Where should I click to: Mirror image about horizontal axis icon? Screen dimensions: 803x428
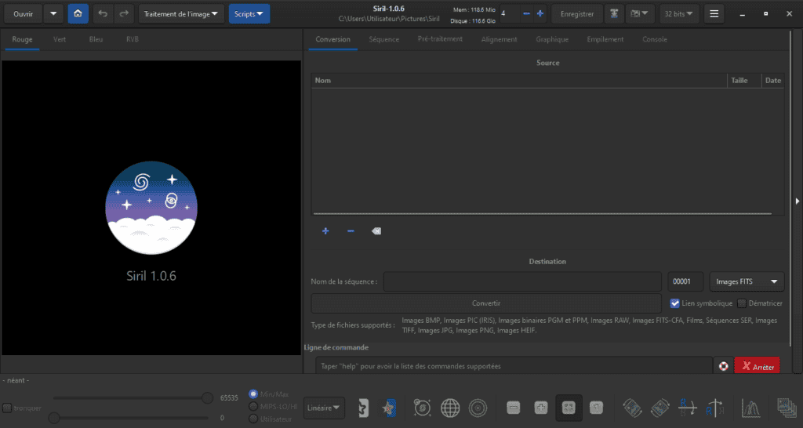(x=688, y=408)
